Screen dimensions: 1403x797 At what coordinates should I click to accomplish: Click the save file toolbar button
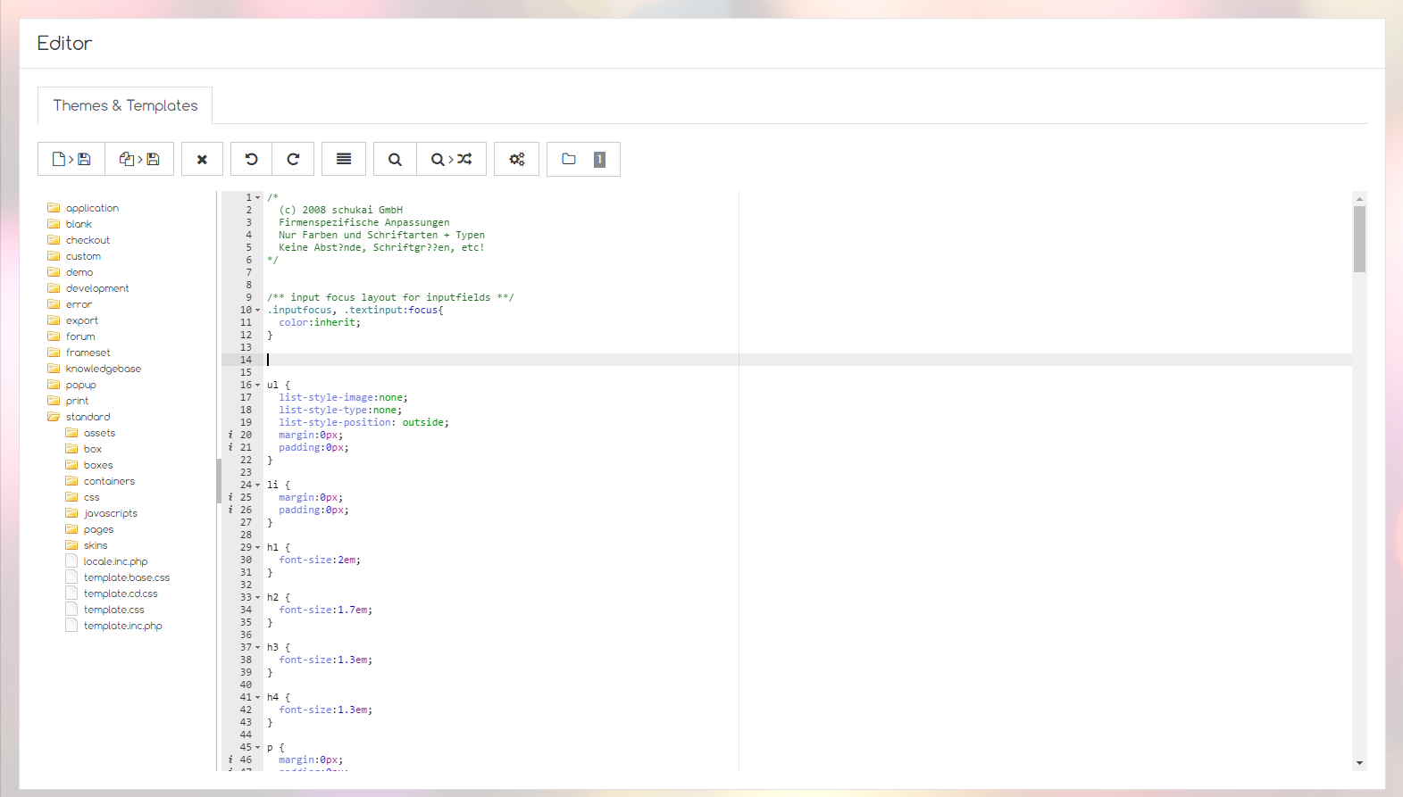click(71, 159)
